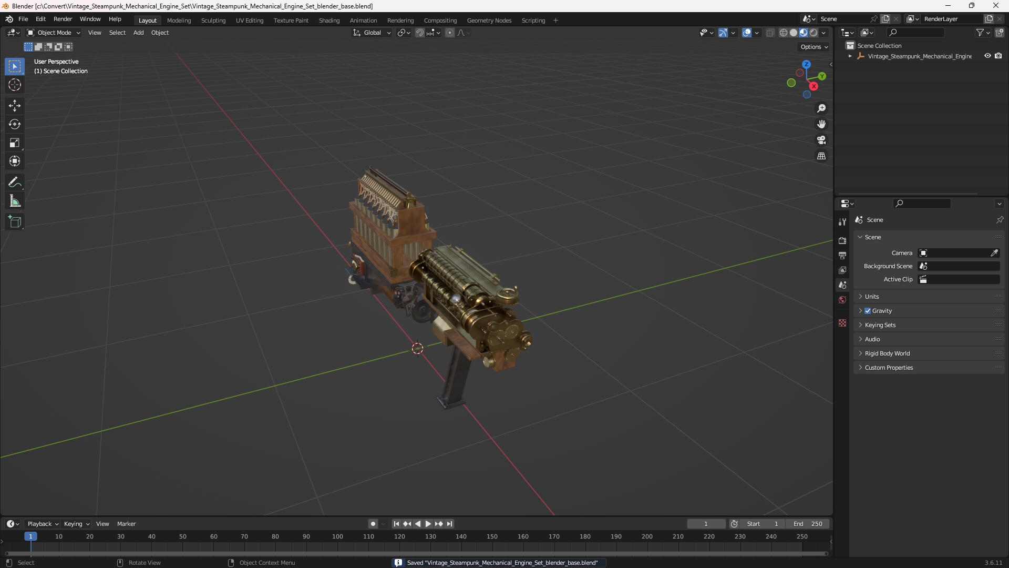Toggle auto keying record button
This screenshot has width=1009, height=568.
(x=373, y=524)
